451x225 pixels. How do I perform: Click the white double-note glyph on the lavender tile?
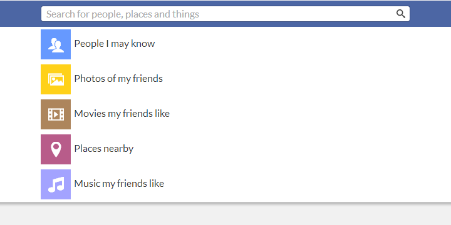point(56,184)
